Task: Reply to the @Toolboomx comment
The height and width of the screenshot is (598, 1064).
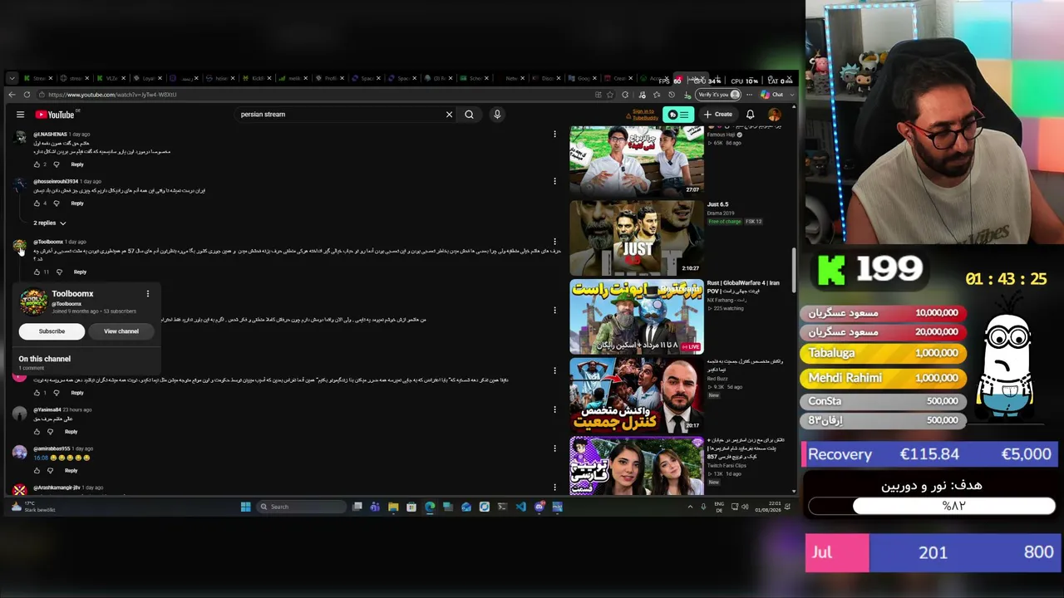Action: (80, 272)
